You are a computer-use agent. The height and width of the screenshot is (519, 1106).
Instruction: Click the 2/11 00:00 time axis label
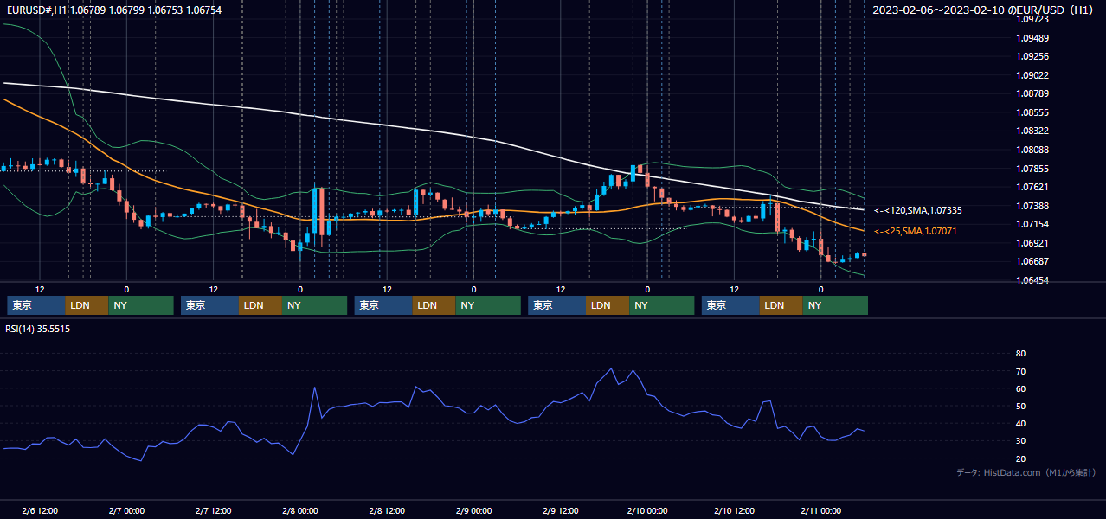(820, 510)
